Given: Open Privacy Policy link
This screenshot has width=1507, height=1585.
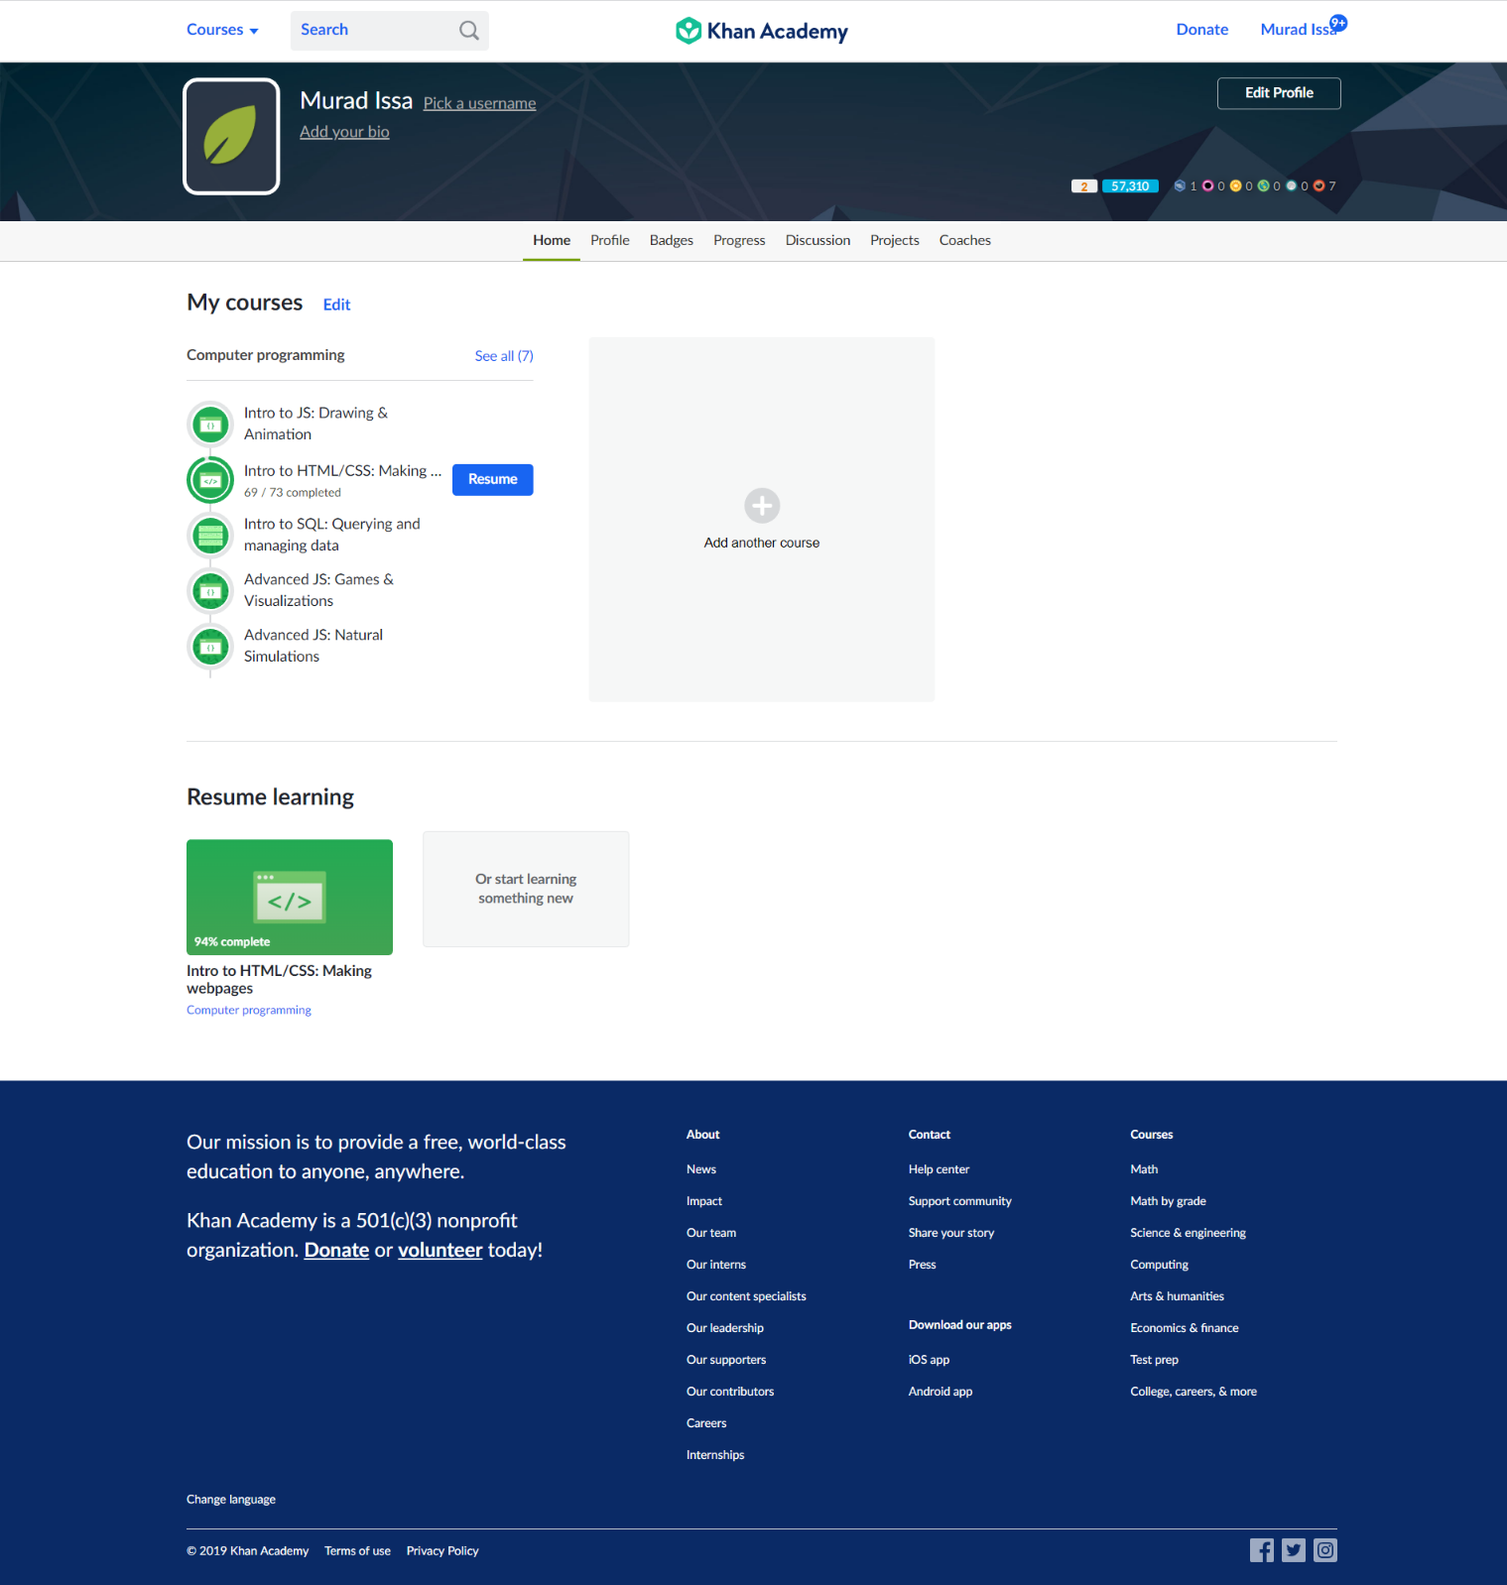Looking at the screenshot, I should (x=442, y=1551).
